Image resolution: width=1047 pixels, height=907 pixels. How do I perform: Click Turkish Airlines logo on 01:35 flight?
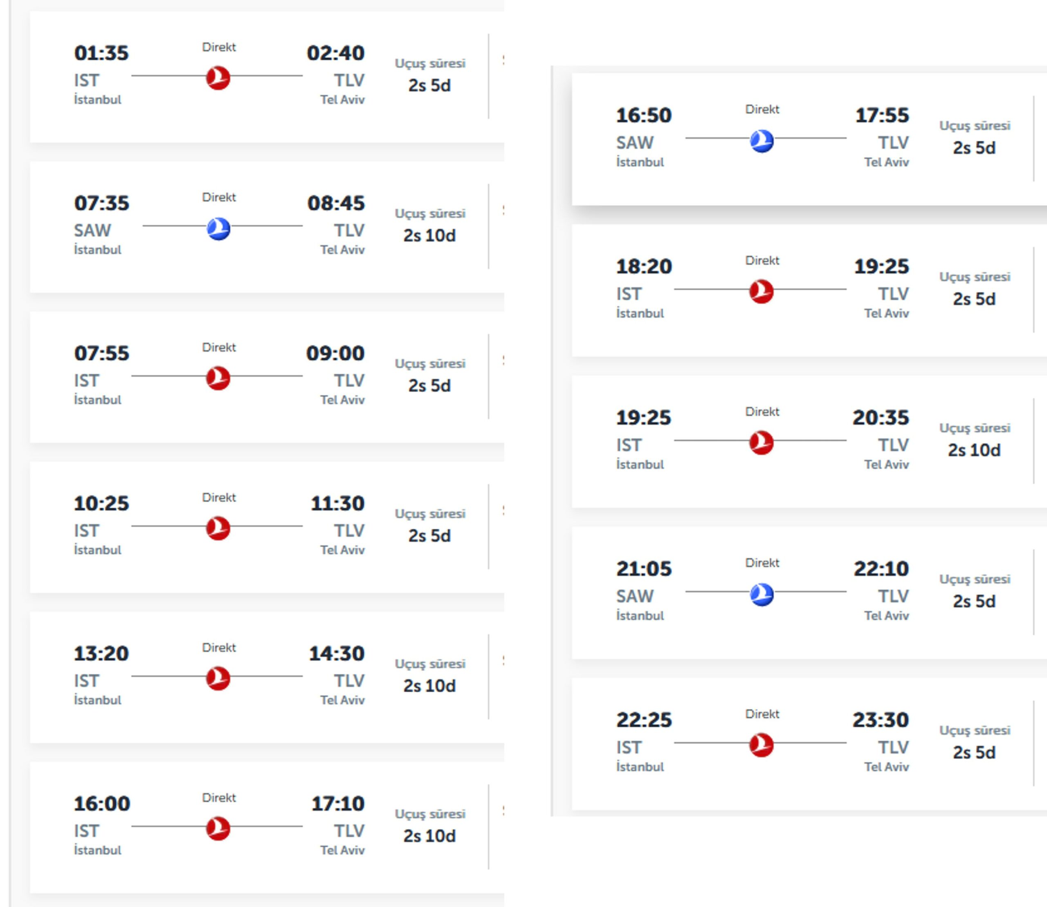click(218, 78)
